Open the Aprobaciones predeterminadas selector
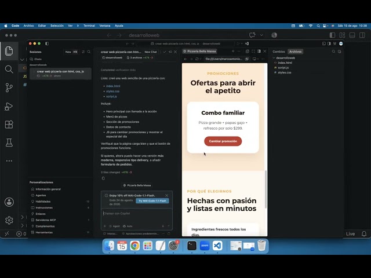The height and width of the screenshot is (278, 371). point(140,234)
